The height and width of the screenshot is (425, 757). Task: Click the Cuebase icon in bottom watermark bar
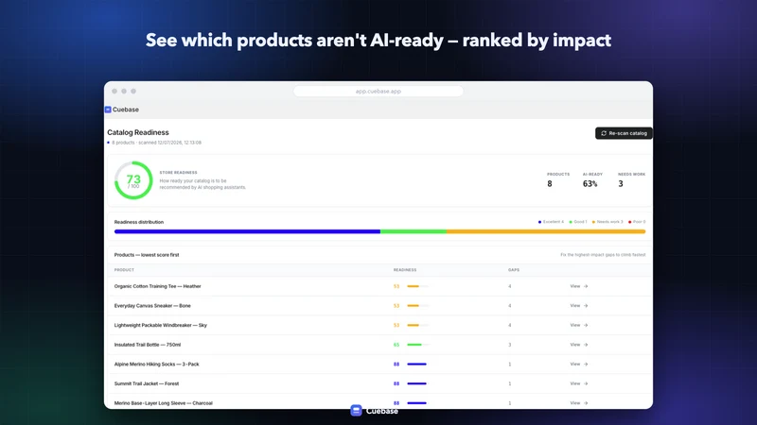pyautogui.click(x=357, y=411)
